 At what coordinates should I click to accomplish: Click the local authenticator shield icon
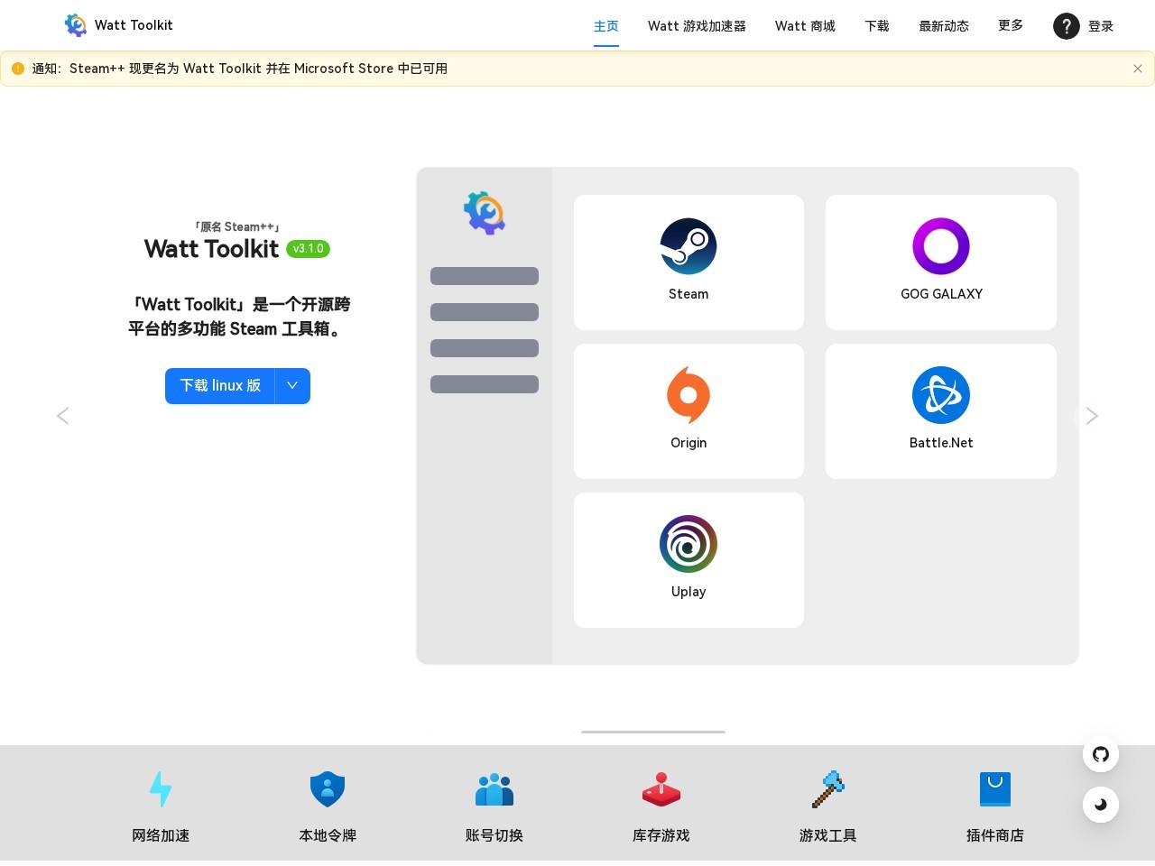click(328, 789)
